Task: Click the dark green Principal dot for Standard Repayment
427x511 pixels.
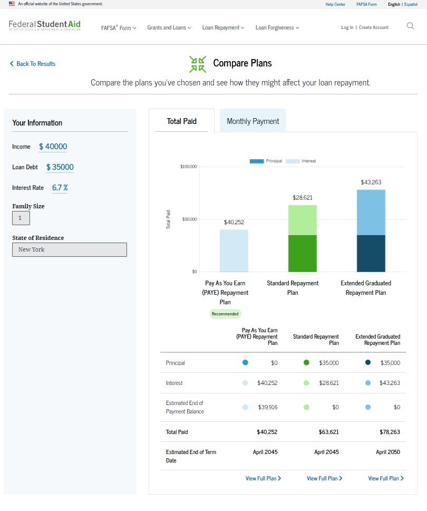Action: click(307, 362)
